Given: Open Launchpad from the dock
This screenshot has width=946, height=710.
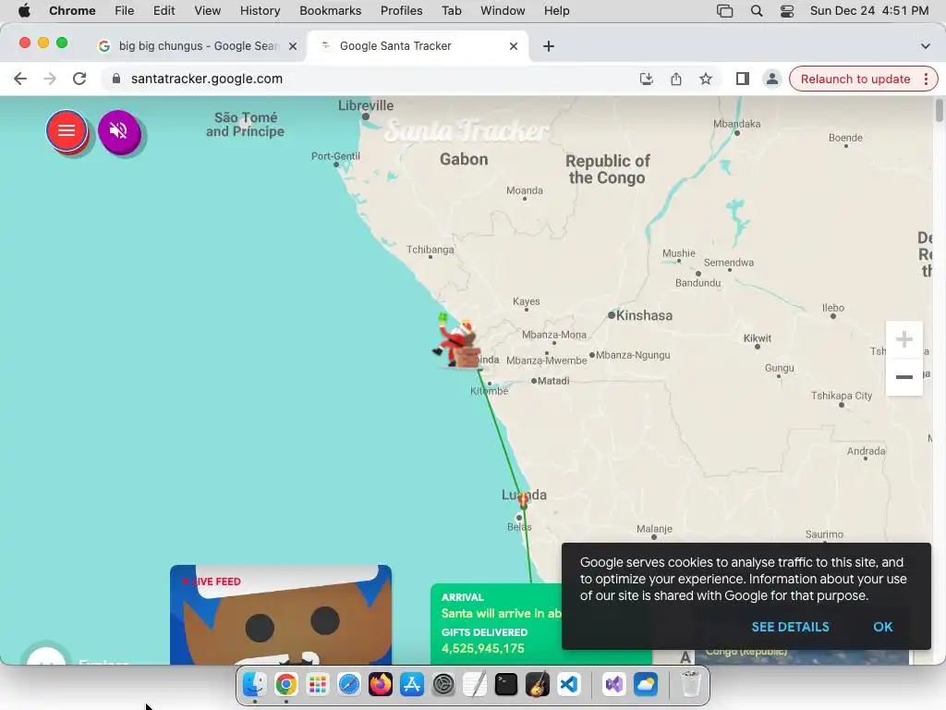Looking at the screenshot, I should [x=318, y=685].
